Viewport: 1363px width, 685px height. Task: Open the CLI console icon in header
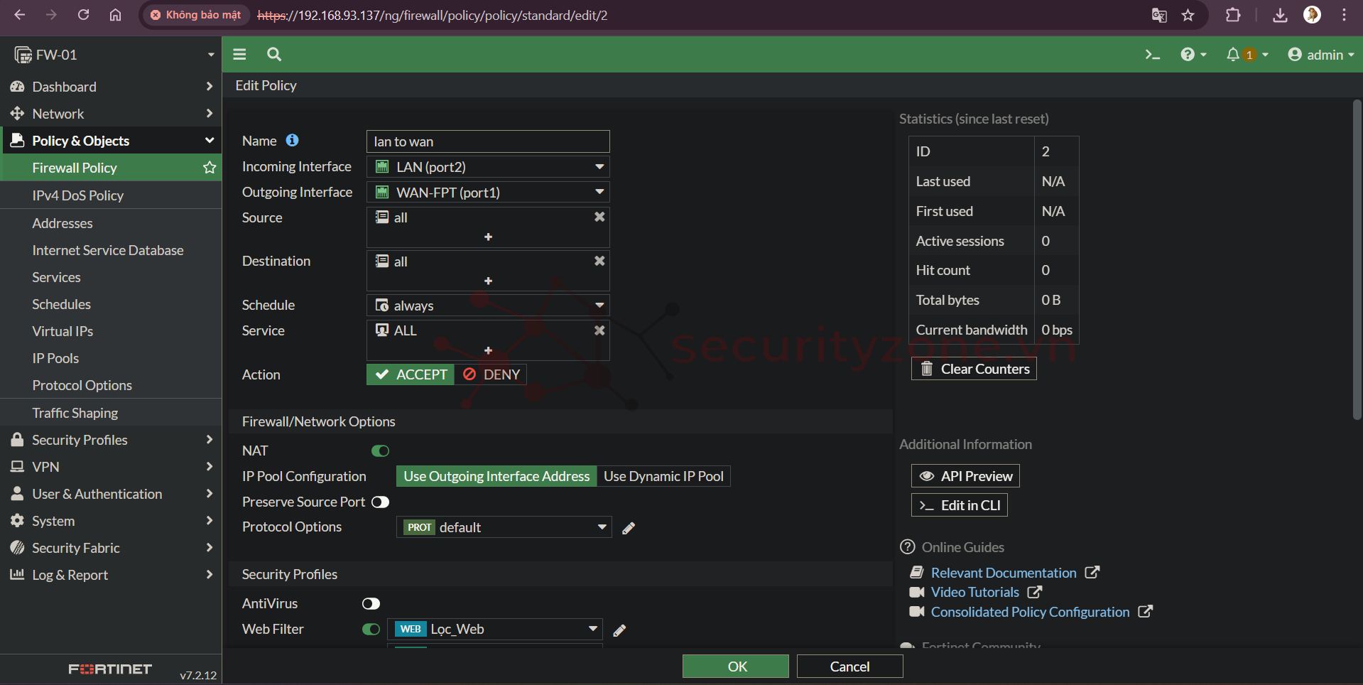tap(1152, 55)
